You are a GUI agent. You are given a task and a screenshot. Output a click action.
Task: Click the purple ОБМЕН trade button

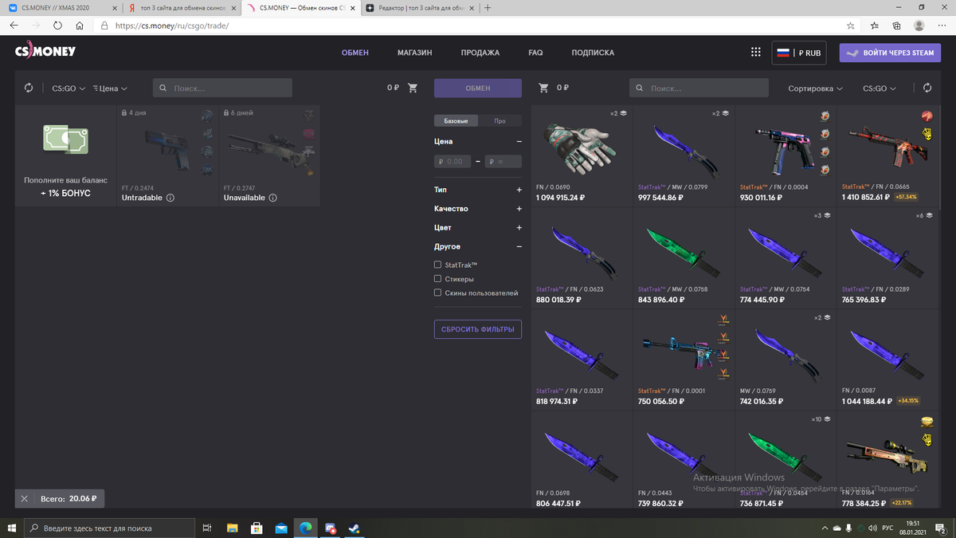click(478, 88)
